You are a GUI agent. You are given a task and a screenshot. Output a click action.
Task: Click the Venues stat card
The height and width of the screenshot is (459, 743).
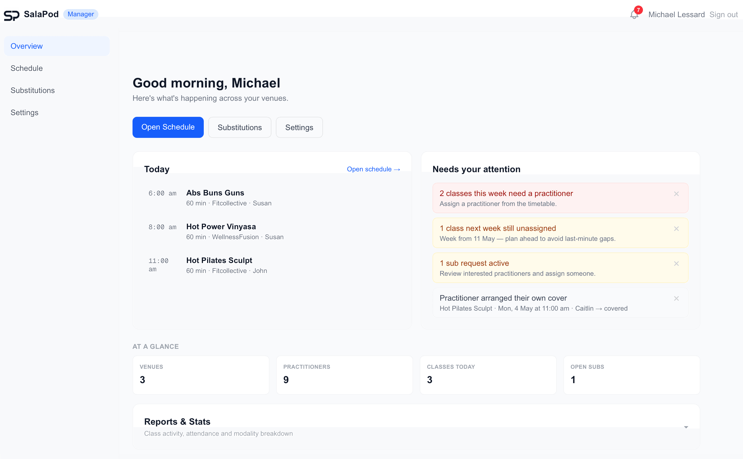pos(201,375)
